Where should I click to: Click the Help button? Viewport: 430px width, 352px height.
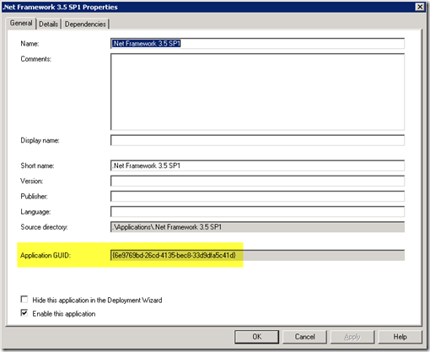click(400, 337)
